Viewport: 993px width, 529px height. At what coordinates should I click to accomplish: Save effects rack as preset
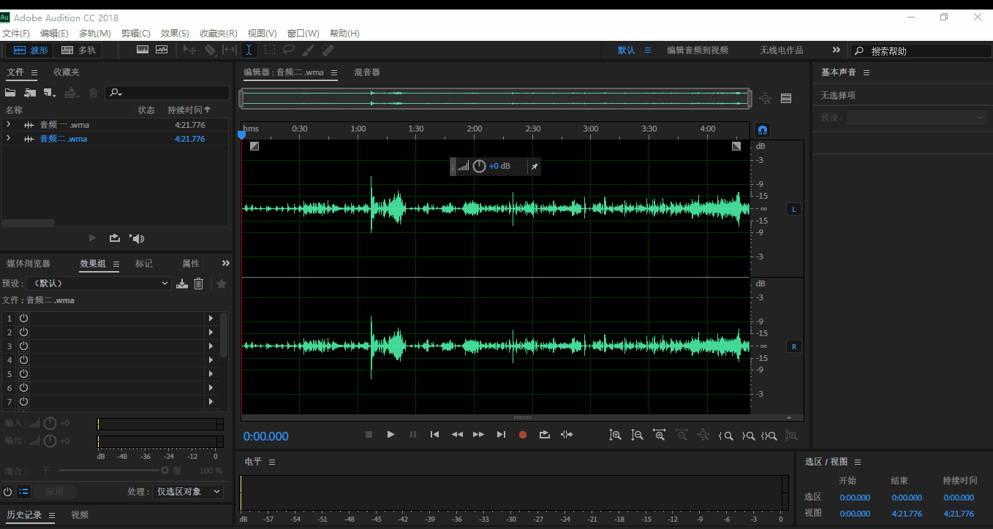182,283
